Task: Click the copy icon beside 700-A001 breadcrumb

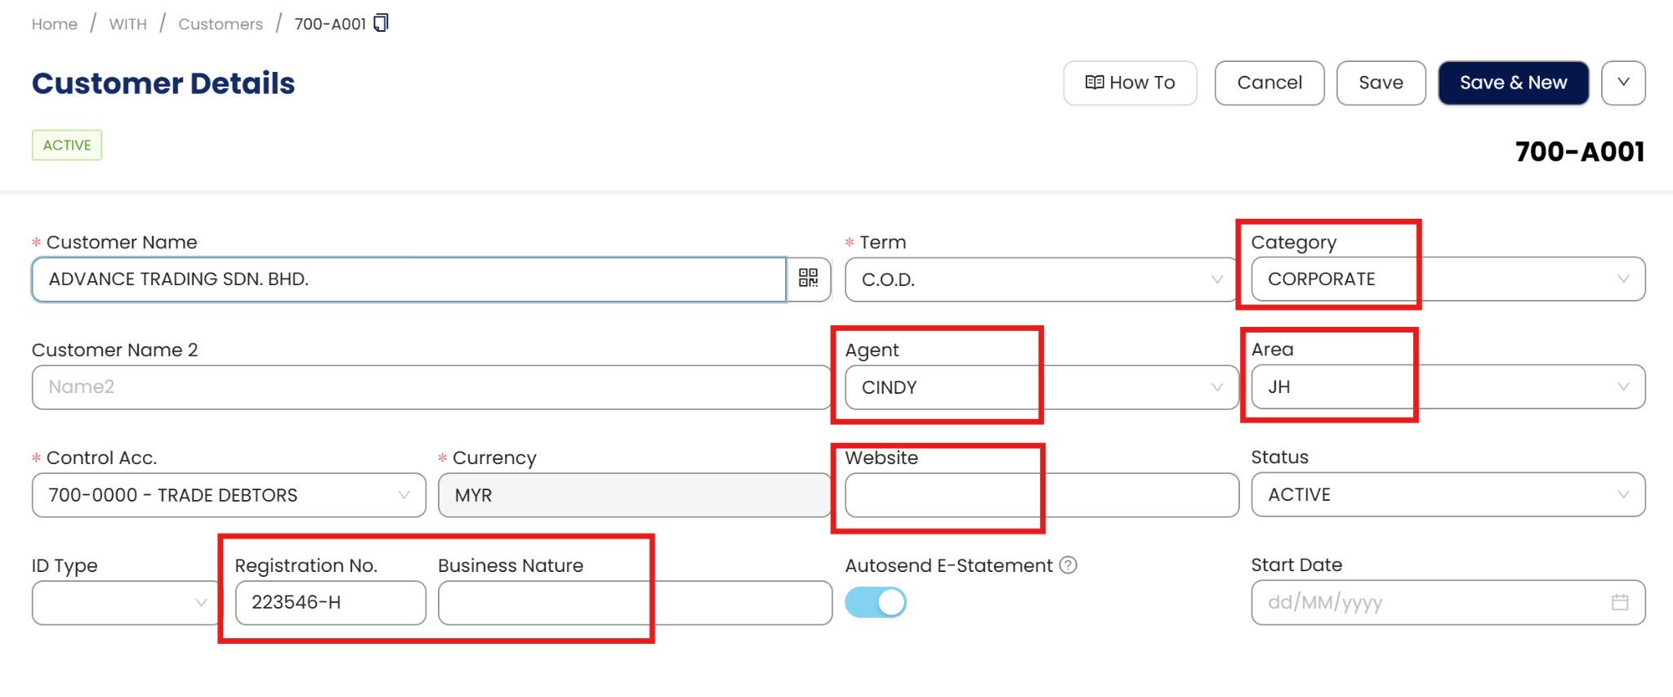Action: [x=381, y=23]
